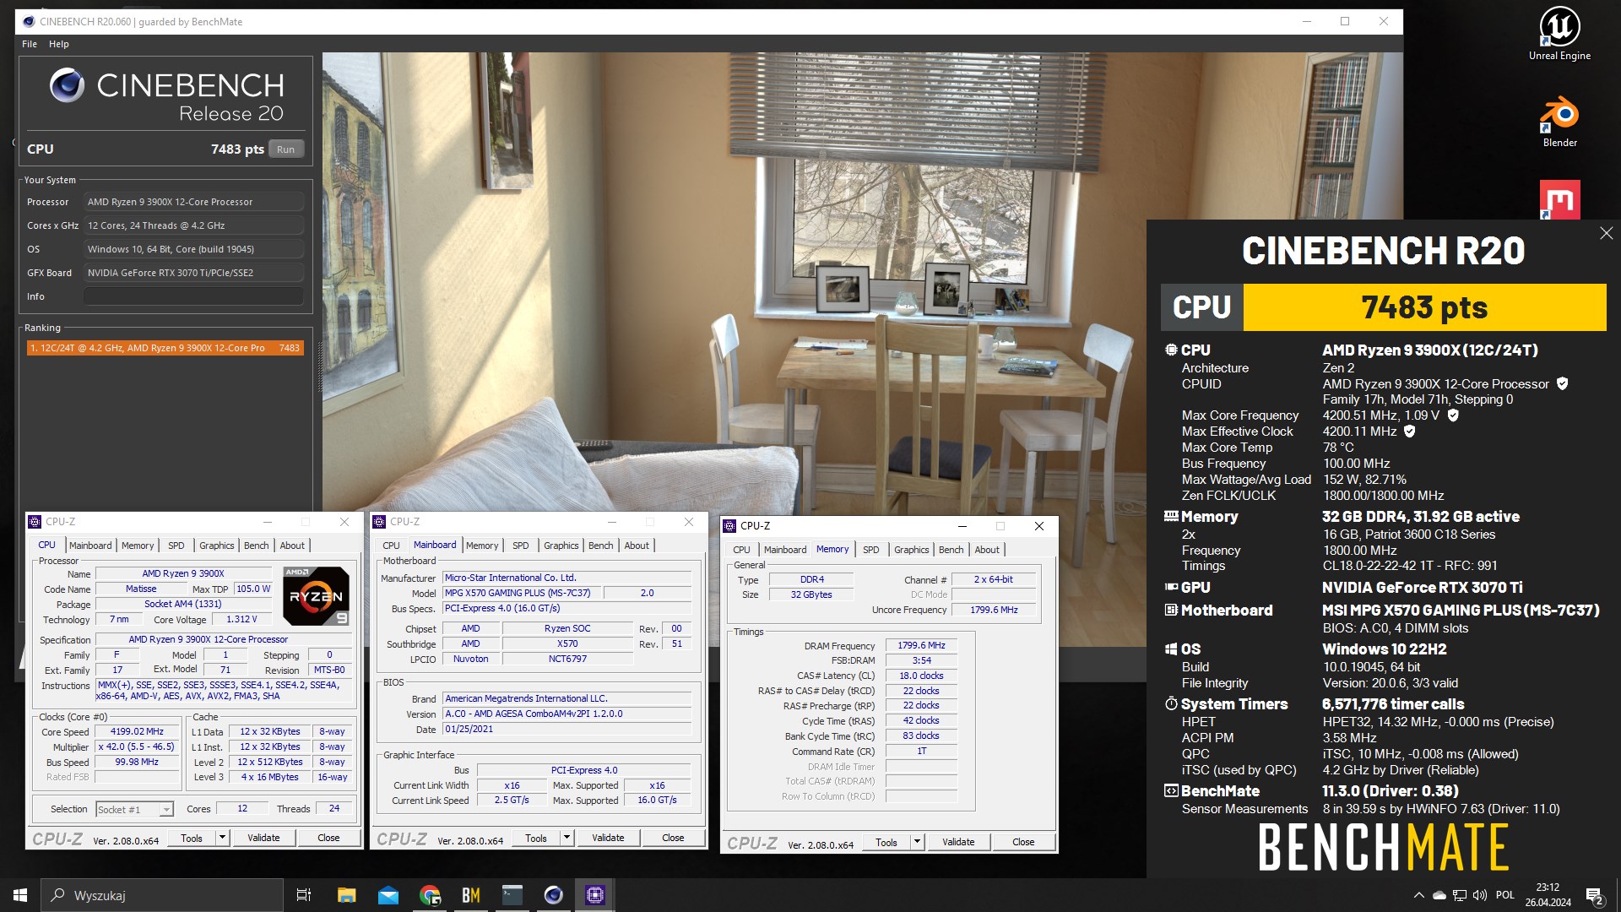Image resolution: width=1621 pixels, height=912 pixels.
Task: Click shield beside Max Effective Clock
Action: click(1409, 432)
